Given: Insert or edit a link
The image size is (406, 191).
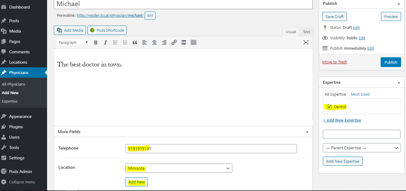Looking at the screenshot, I should pos(174,42).
